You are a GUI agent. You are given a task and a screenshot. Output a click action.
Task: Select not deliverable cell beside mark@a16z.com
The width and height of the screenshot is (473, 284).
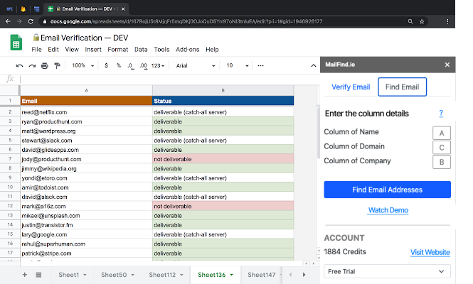(223, 207)
